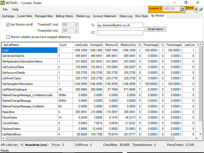The height and width of the screenshot is (153, 204).
Task: Click the table's vertical scrollbar up arrow
Action: coord(201,44)
